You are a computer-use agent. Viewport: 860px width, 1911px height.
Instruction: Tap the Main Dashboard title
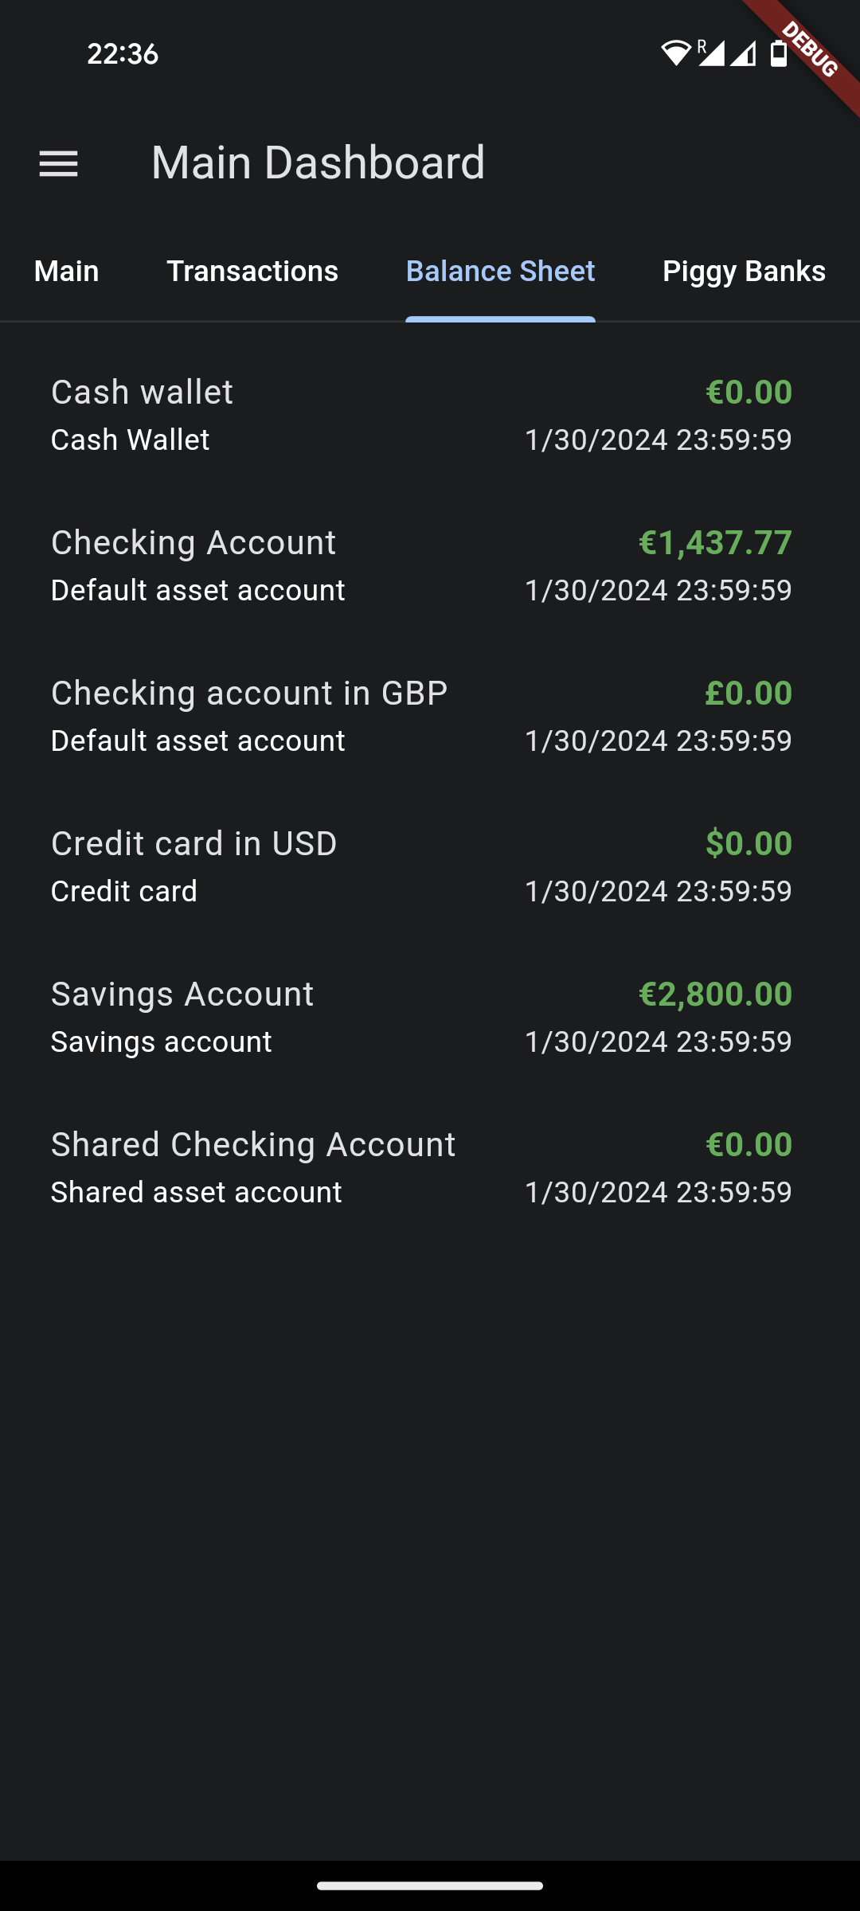(x=318, y=163)
